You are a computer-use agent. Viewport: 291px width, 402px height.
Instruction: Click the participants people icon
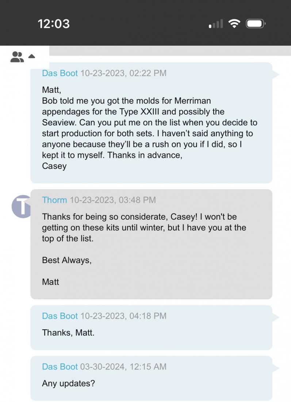pos(17,57)
